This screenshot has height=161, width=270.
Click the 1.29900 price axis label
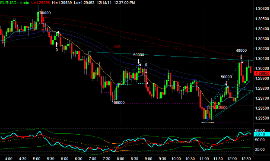point(262,78)
